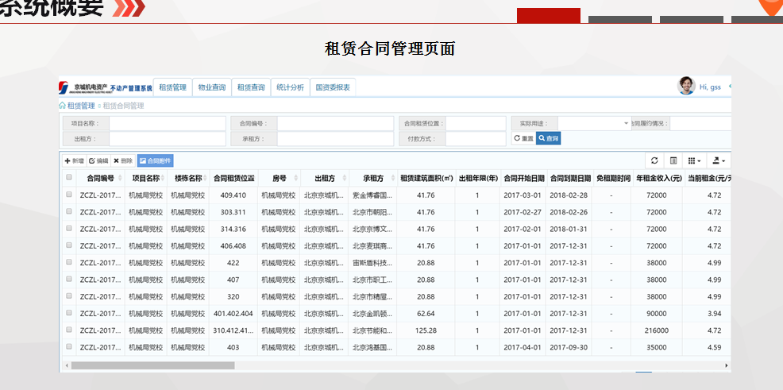Open 合同附件 contract attachments
This screenshot has width=783, height=390.
click(x=155, y=160)
